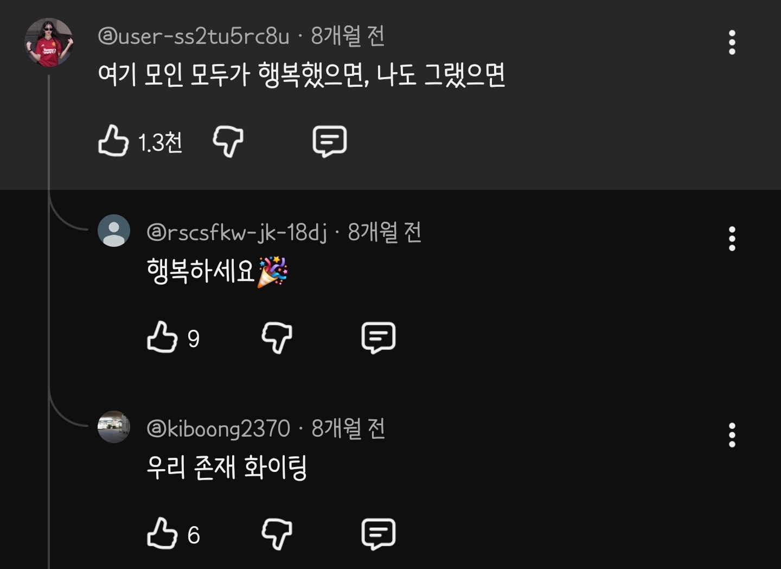Viewport: 781px width, 569px height.
Task: Dislike the top comment about 행복했으면
Action: 228,142
